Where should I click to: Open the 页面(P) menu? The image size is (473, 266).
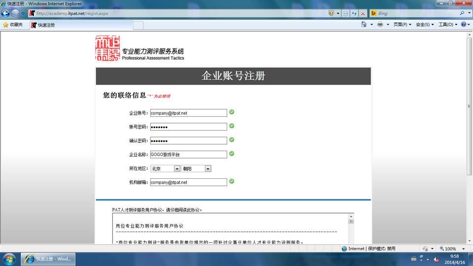tap(402, 25)
